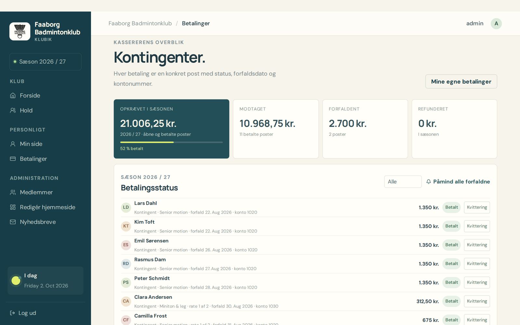Open Medlemmer in the sidebar
Viewport: 520px width, 325px height.
coord(45,192)
